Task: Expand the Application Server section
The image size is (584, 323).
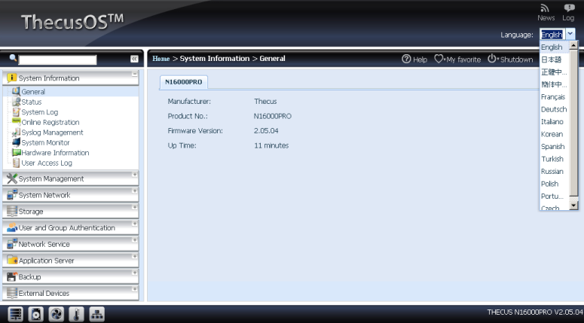Action: [x=134, y=256]
